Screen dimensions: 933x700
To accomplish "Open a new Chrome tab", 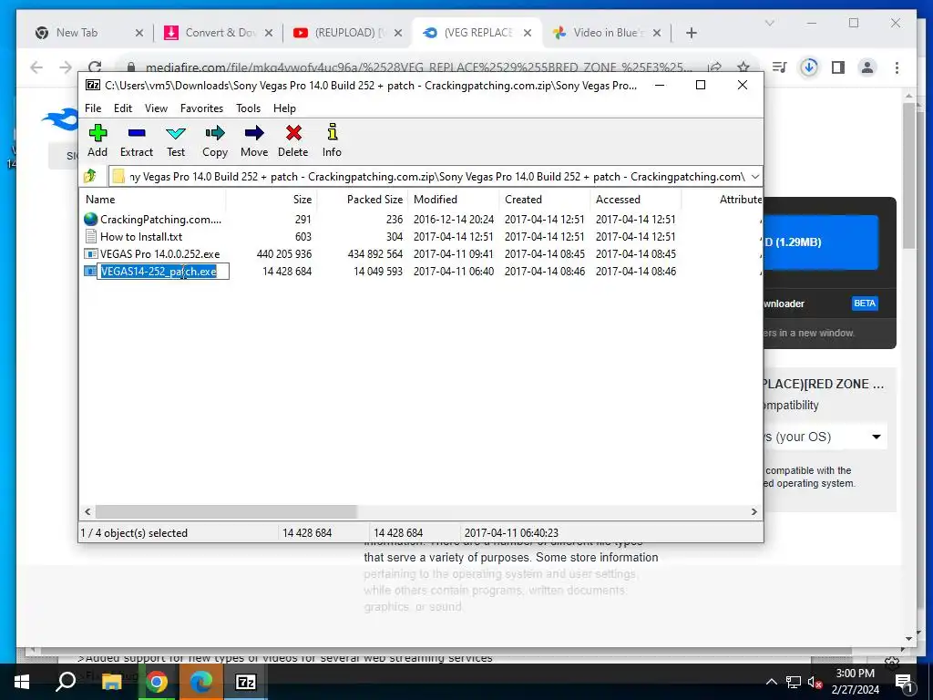I will point(691,33).
